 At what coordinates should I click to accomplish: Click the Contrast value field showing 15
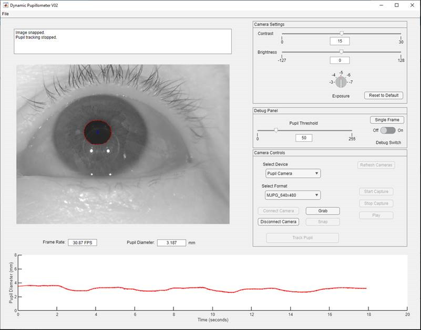pyautogui.click(x=340, y=41)
